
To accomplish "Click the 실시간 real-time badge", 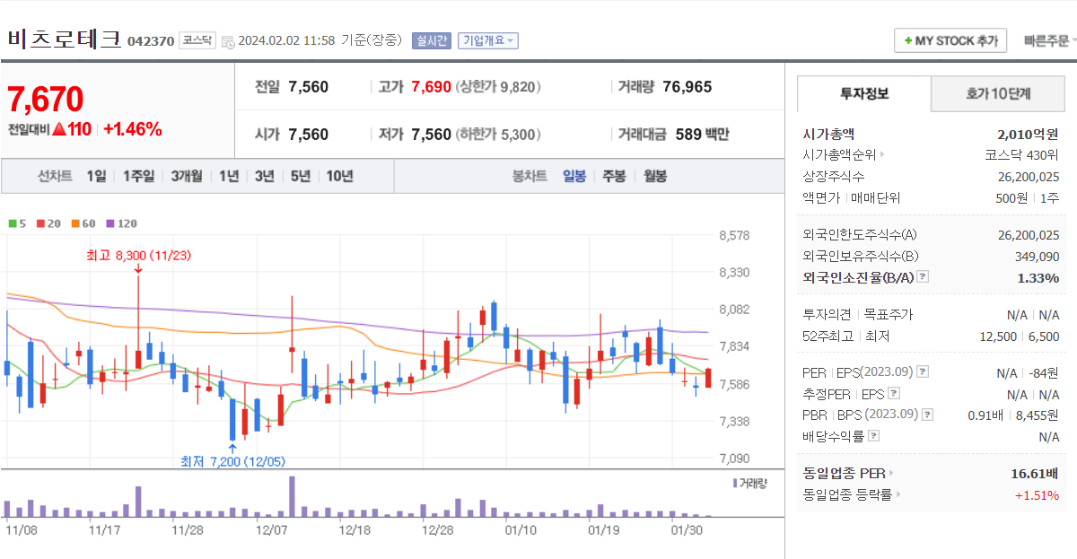I will click(432, 40).
